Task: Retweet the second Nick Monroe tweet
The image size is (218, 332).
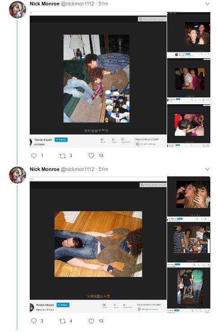Action: click(x=63, y=322)
